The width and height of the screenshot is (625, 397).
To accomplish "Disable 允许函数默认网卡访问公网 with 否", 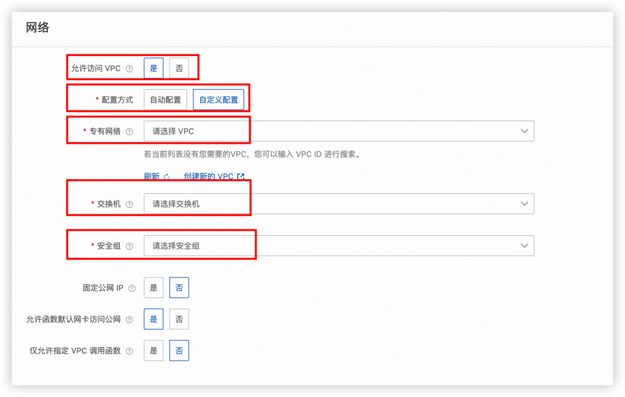I will pos(179,319).
